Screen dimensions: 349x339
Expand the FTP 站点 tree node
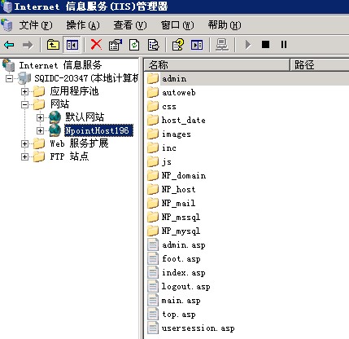click(24, 156)
